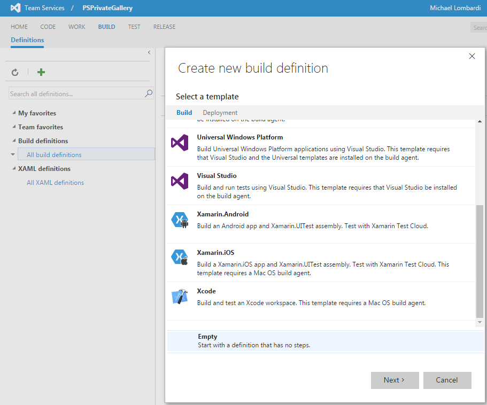Open Team Services home link
Viewport: 487px width, 405px height.
point(44,8)
